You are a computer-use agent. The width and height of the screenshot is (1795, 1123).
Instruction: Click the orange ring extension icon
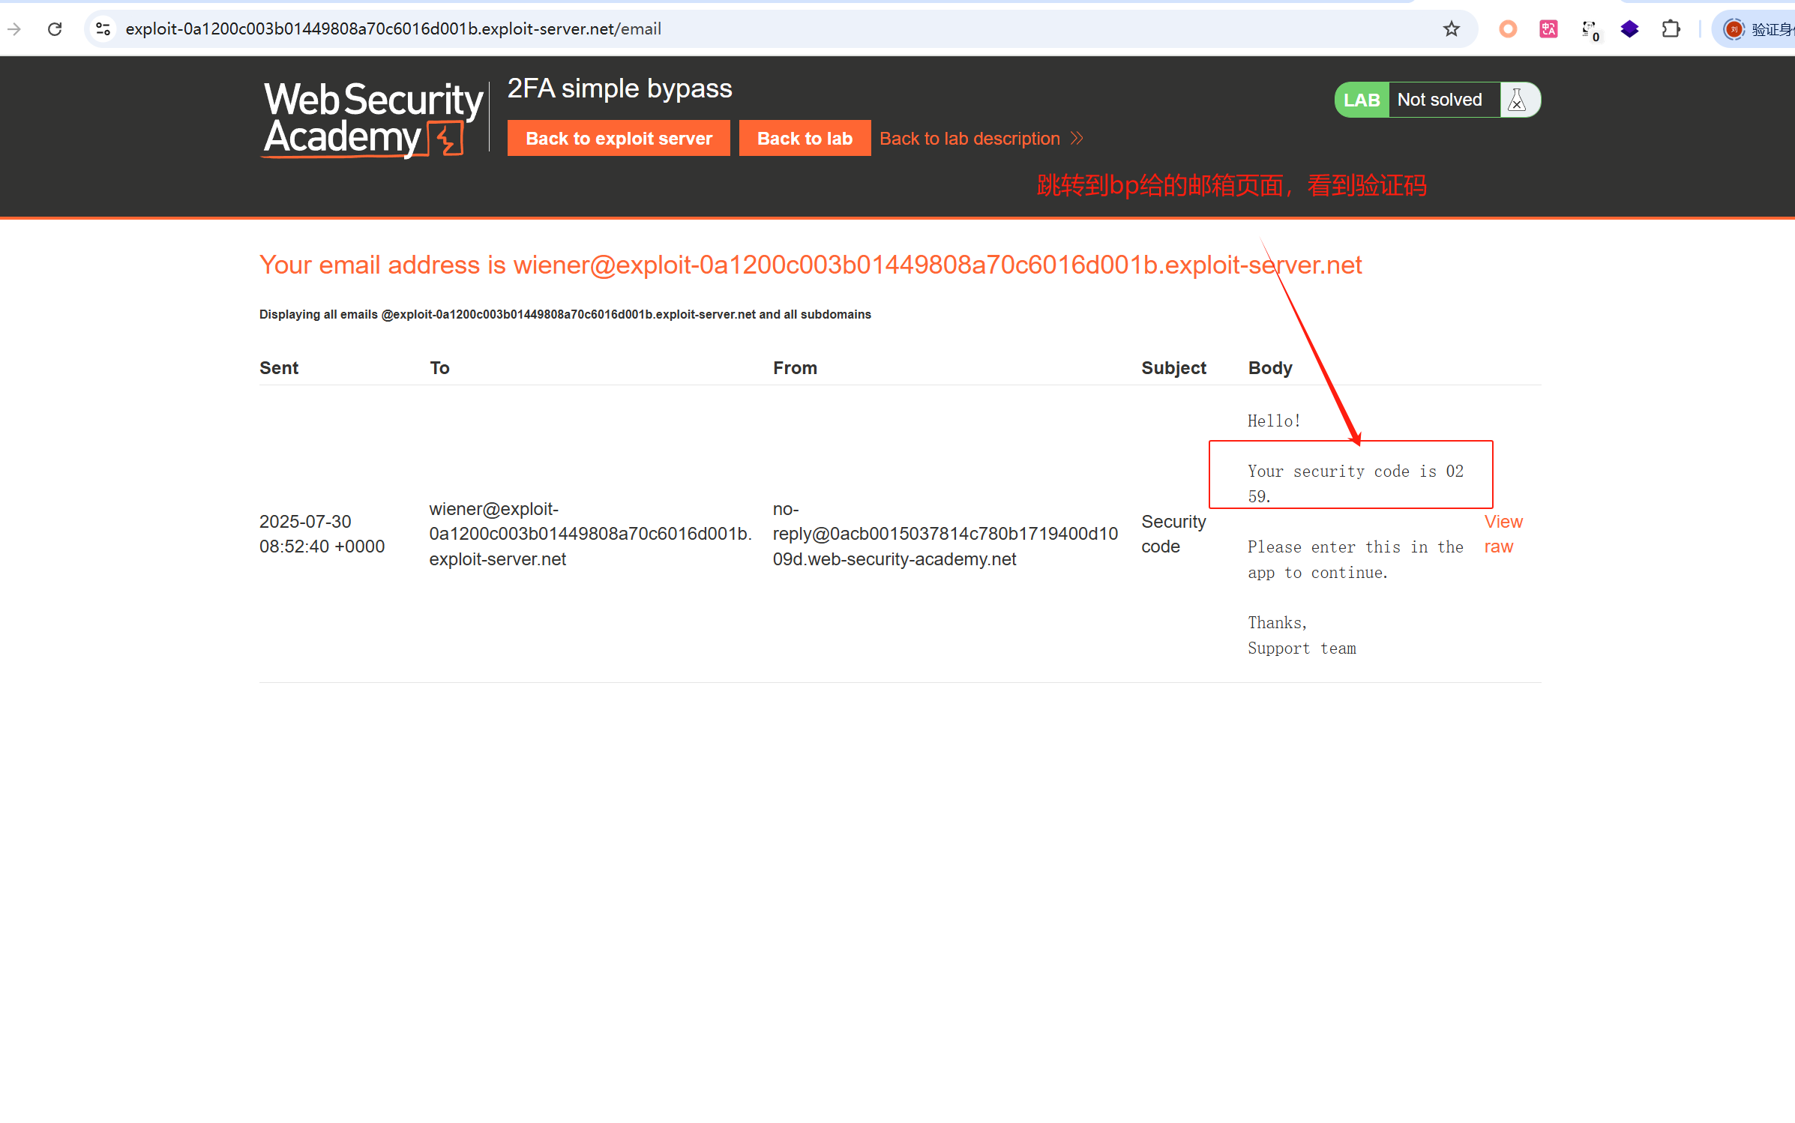coord(1508,29)
